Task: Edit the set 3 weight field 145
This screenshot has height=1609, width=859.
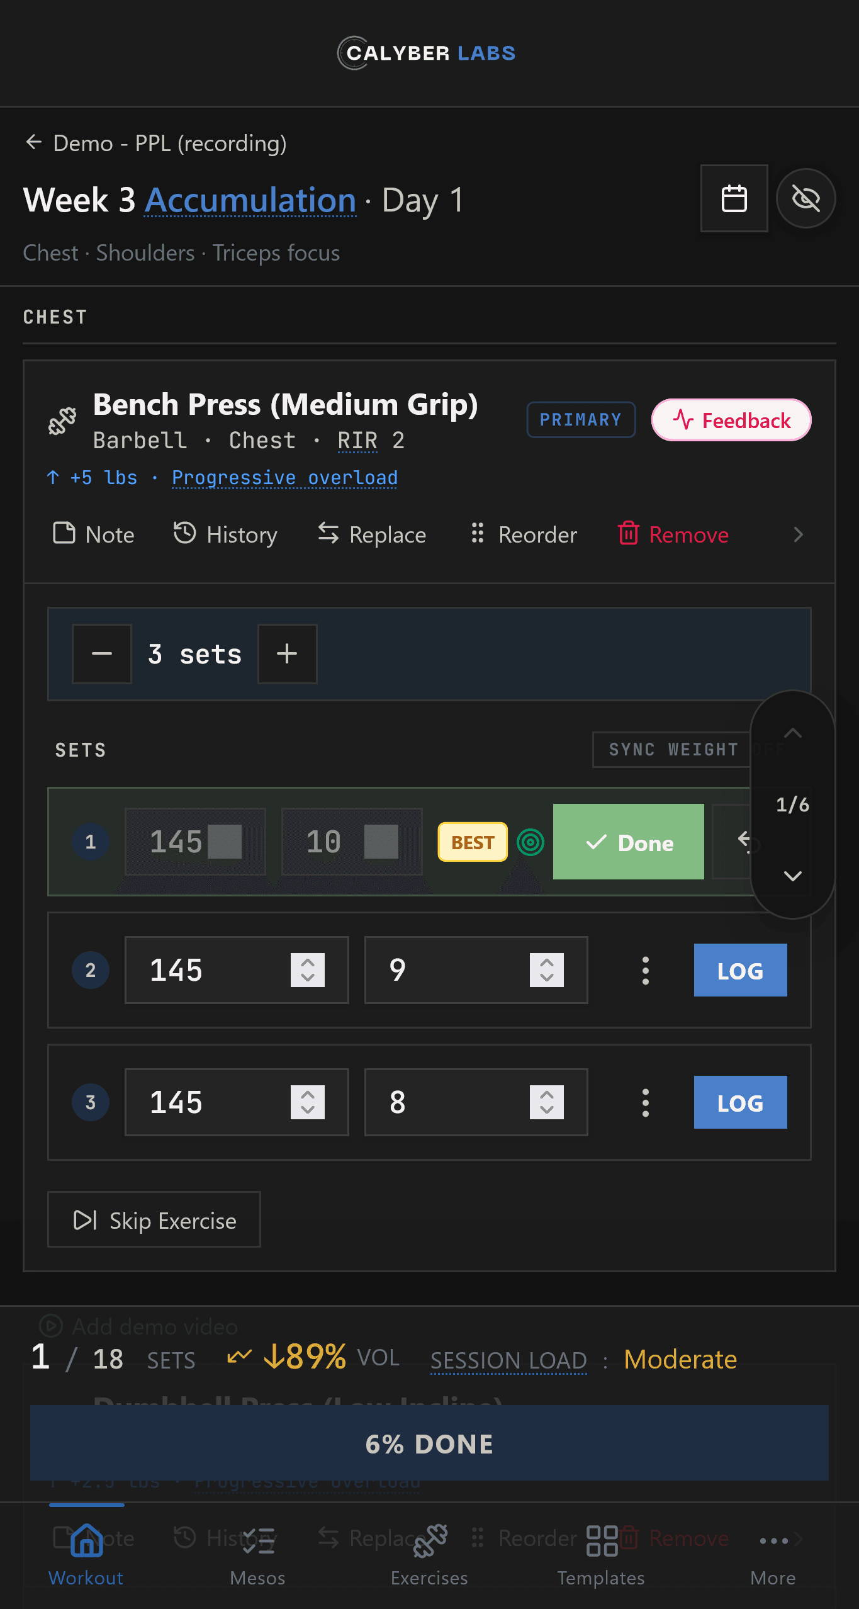Action: pos(237,1102)
